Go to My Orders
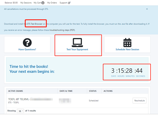 [x=52, y=3]
